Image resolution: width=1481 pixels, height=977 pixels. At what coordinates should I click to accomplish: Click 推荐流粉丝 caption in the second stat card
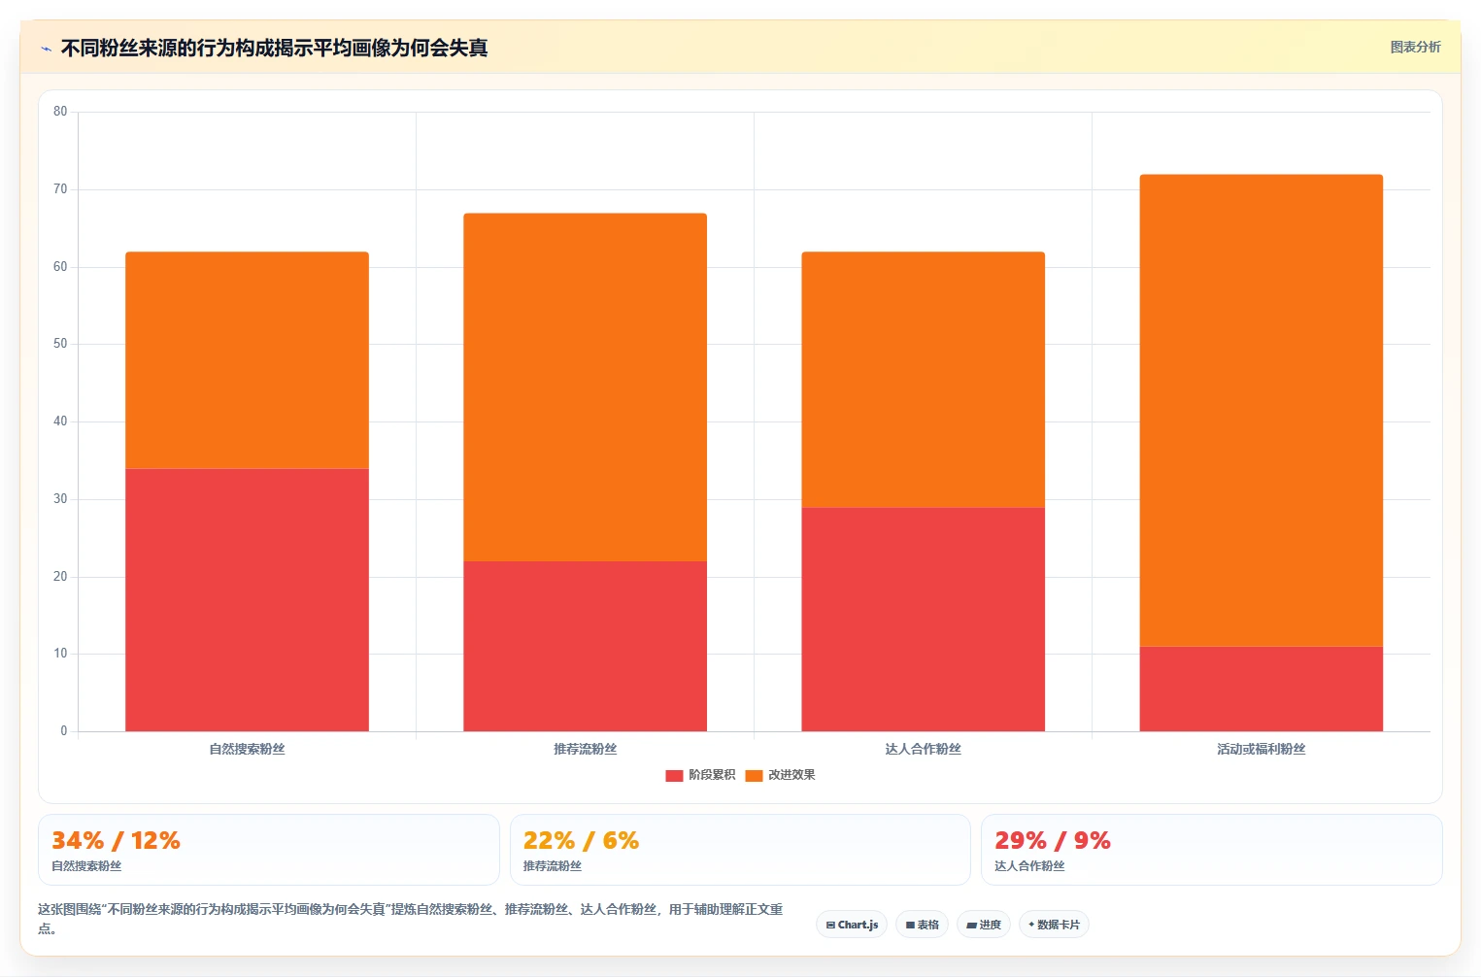point(553,866)
